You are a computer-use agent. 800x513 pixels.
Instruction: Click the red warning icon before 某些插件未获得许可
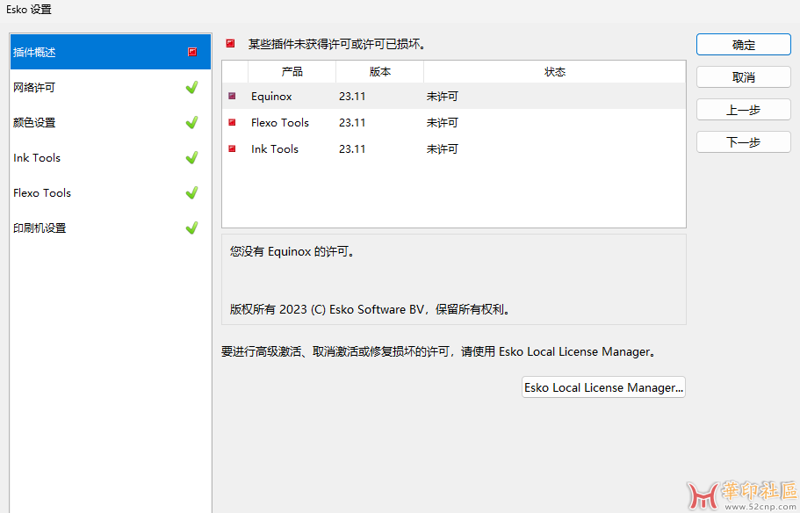tap(231, 43)
